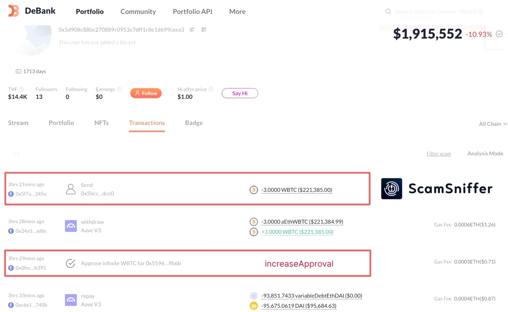This screenshot has width=508, height=312.
Task: Click the Aave V3 icon beside repay
Action: pos(71,300)
